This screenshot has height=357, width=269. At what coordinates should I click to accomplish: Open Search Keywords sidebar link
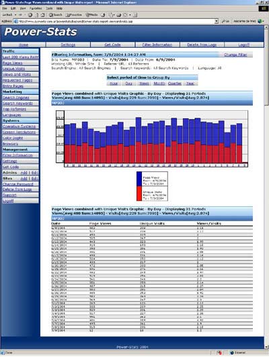pyautogui.click(x=17, y=103)
